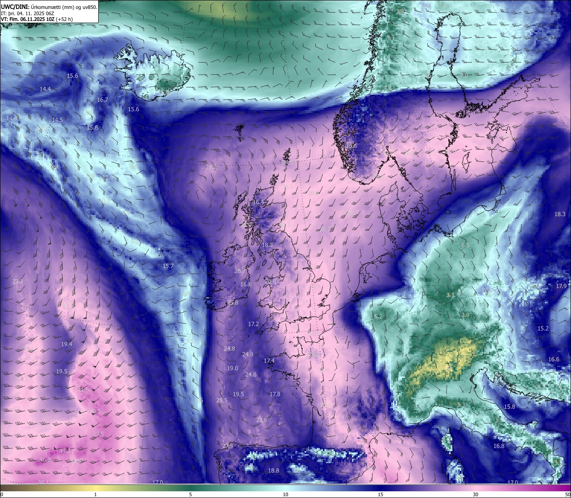Click the 17.8 value label
Image resolution: width=571 pixels, height=498 pixels.
point(275,394)
